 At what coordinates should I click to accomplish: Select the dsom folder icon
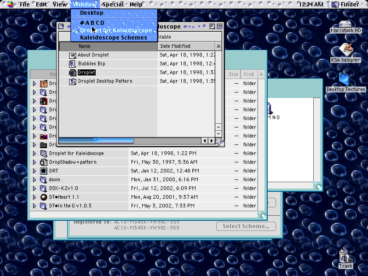(43, 180)
